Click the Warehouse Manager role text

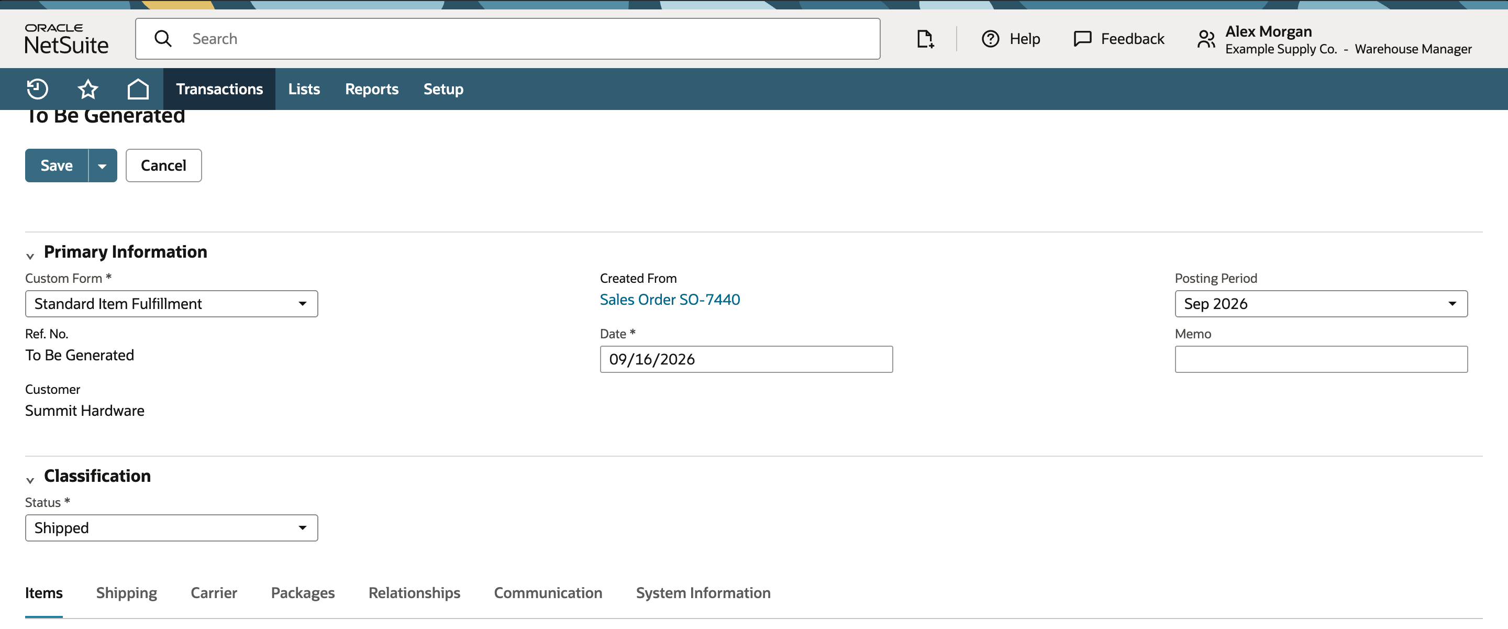(1413, 49)
